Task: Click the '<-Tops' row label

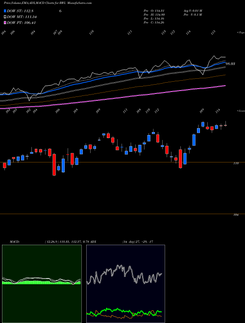Action: click(241, 33)
